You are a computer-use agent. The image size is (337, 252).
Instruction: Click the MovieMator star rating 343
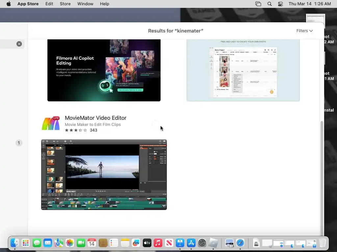tap(81, 130)
